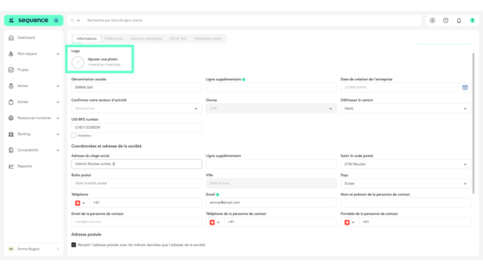The height and width of the screenshot is (271, 483).
Task: Click the Dashboard home icon
Action: (x=11, y=38)
